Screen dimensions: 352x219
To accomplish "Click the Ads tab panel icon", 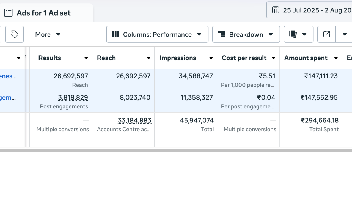I will click(8, 13).
